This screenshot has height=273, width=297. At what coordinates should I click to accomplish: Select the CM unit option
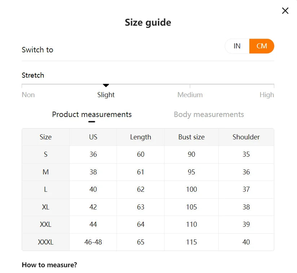[x=262, y=46]
